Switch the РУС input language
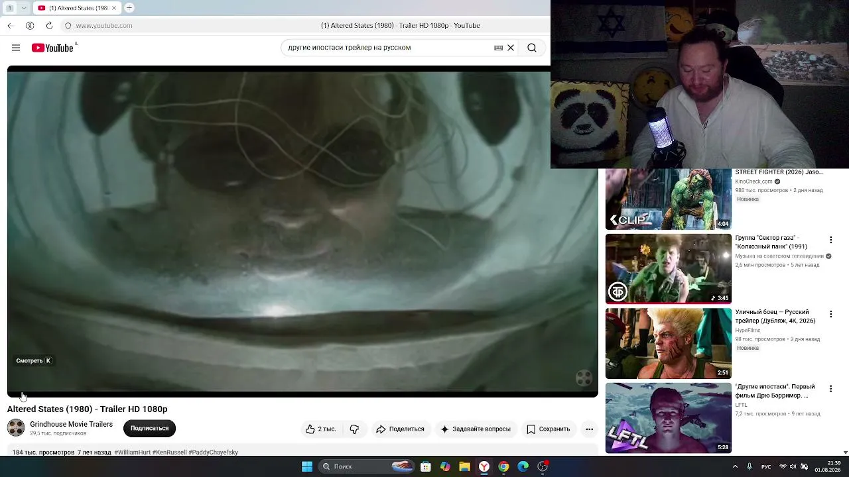This screenshot has height=477, width=849. pos(766,466)
